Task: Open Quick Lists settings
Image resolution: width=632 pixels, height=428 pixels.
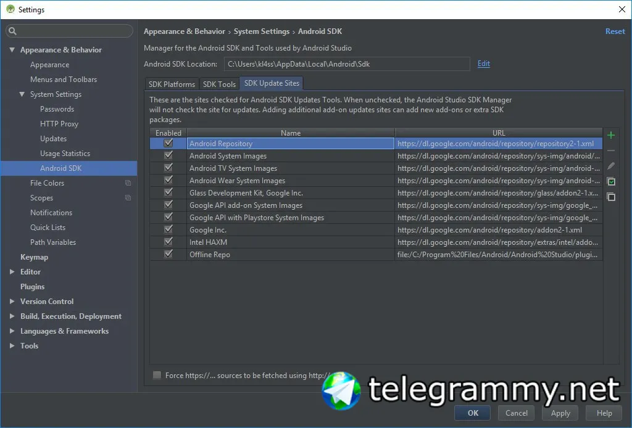Action: click(x=48, y=227)
